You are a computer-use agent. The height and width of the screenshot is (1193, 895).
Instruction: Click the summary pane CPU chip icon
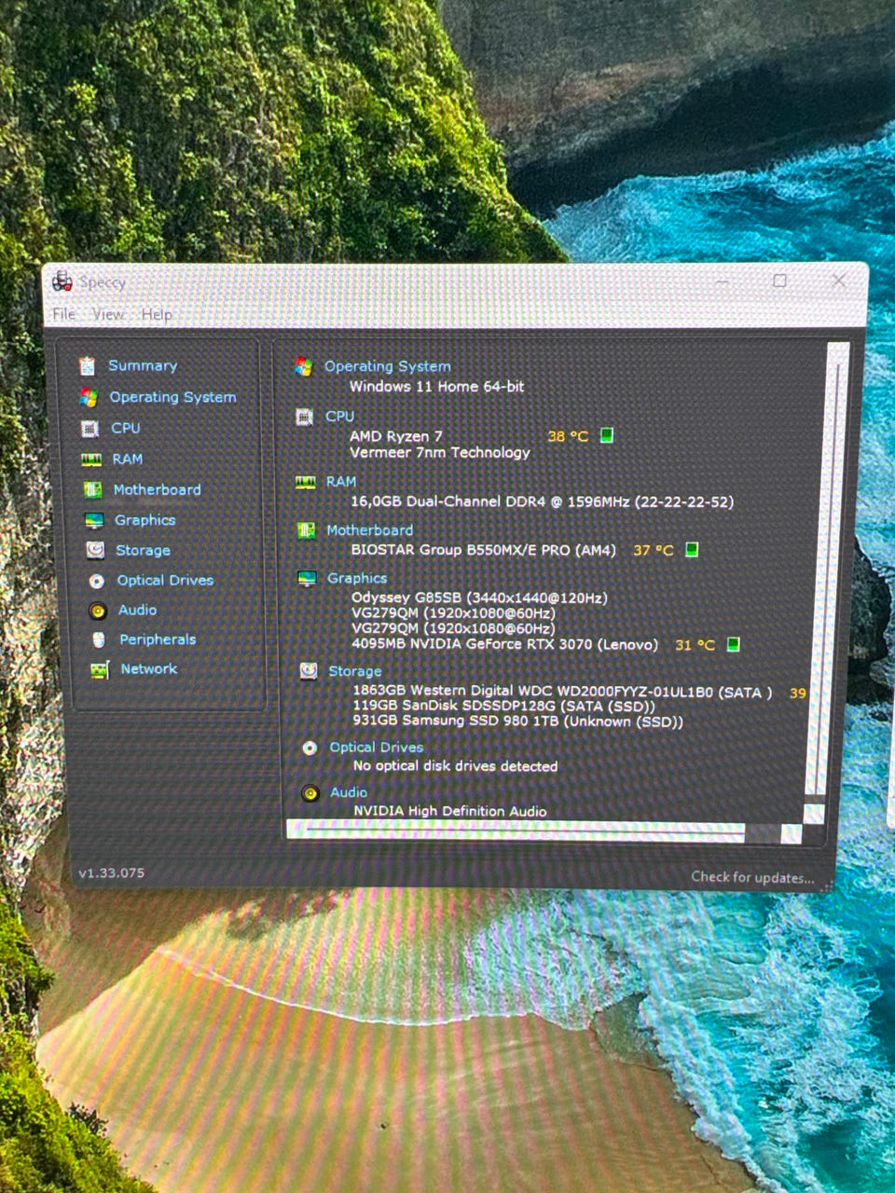[304, 417]
